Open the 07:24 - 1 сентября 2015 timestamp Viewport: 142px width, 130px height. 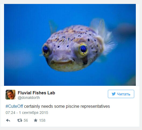(27, 113)
